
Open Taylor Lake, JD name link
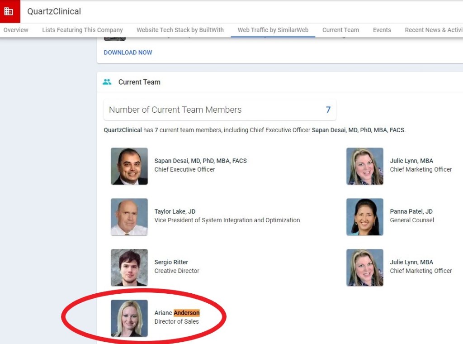[175, 211]
